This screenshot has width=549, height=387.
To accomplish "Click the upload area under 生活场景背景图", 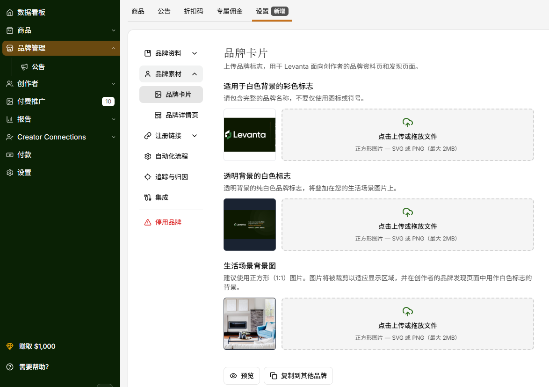I will (408, 324).
